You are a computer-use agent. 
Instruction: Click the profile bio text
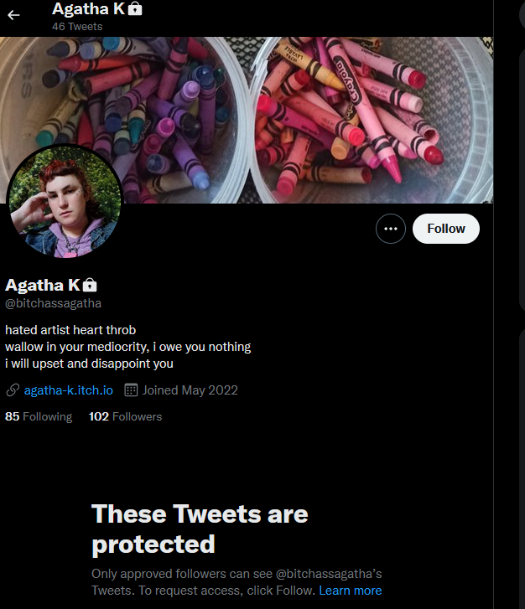tap(128, 347)
